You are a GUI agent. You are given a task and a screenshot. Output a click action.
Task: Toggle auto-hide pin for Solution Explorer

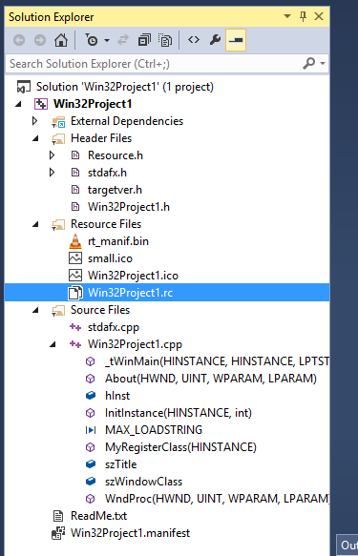(x=303, y=16)
